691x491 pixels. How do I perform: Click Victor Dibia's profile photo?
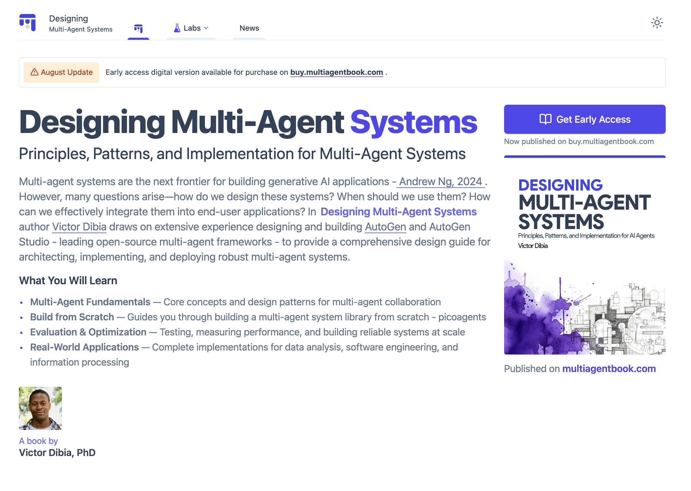(x=40, y=408)
